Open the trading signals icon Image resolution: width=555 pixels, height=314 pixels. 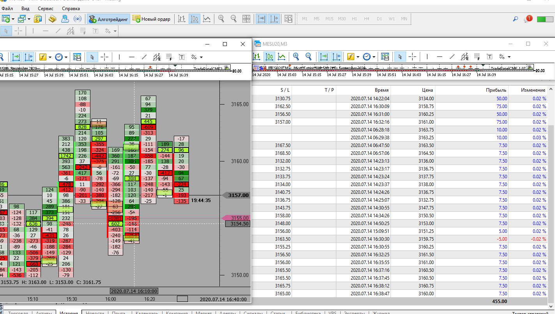[78, 19]
